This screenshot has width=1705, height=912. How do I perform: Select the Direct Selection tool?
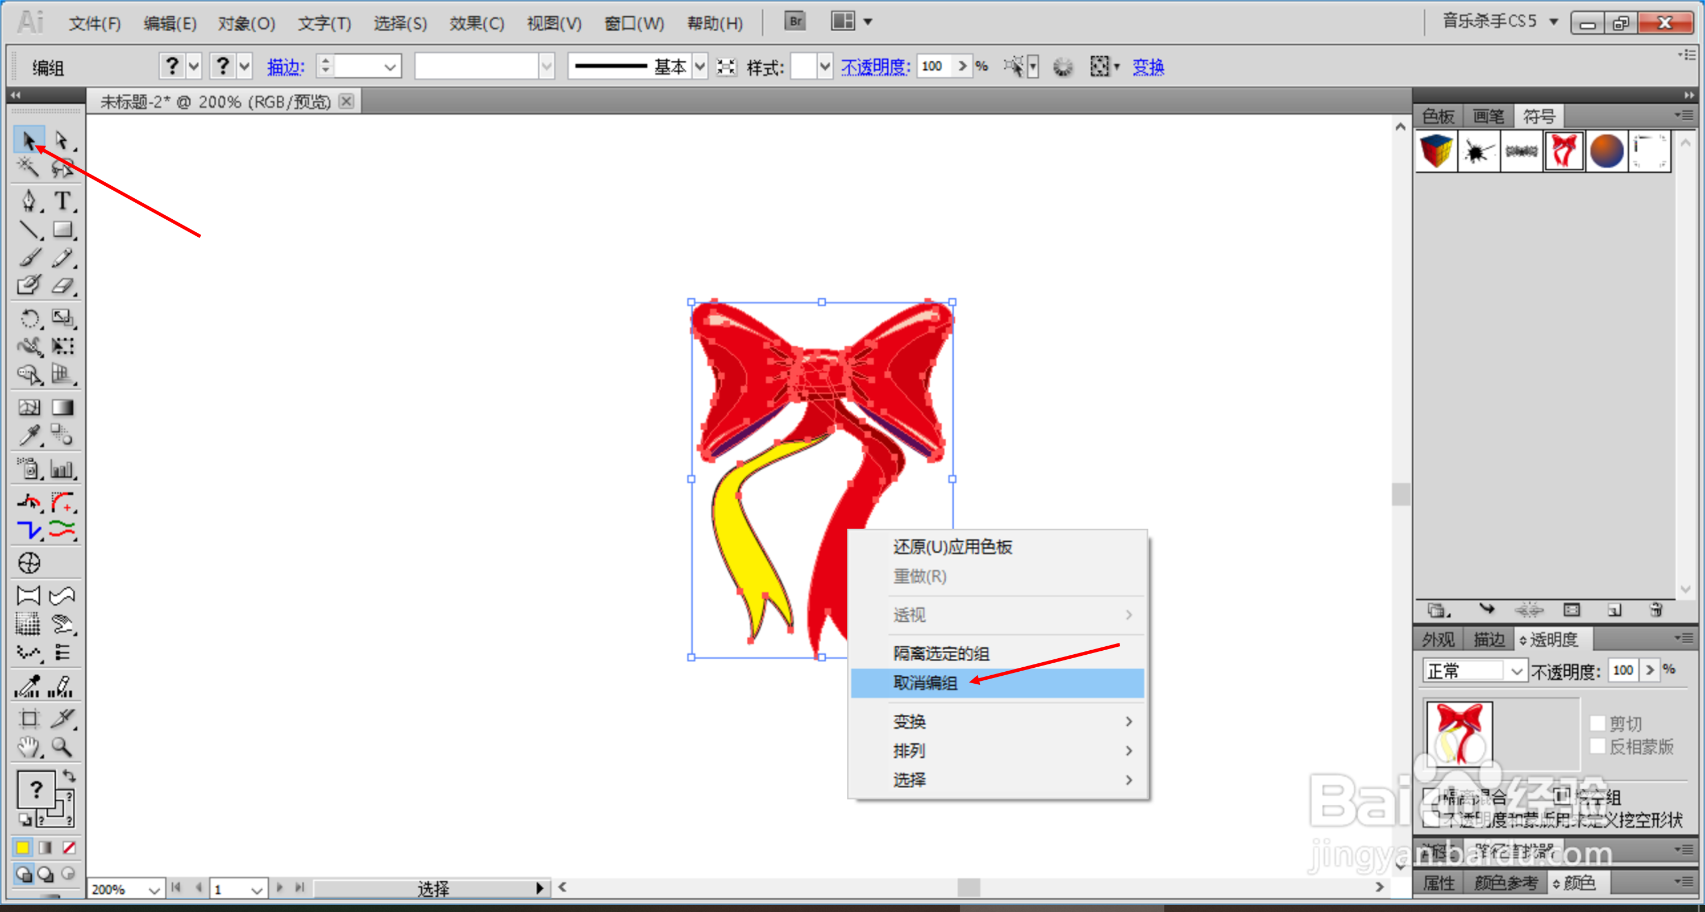point(62,140)
